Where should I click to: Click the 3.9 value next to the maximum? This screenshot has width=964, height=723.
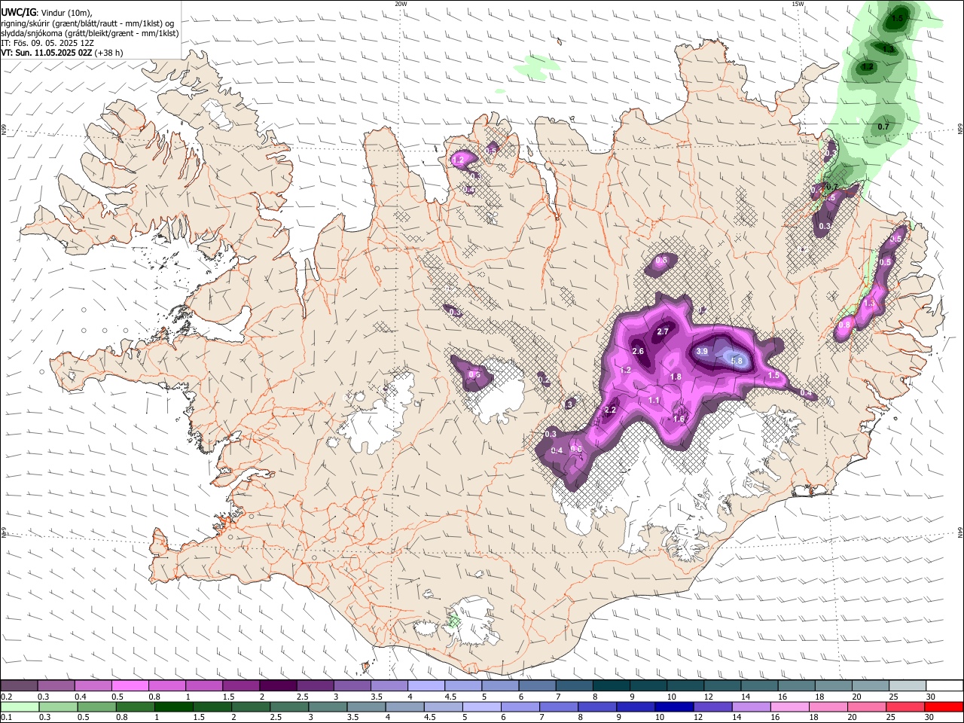pyautogui.click(x=702, y=352)
